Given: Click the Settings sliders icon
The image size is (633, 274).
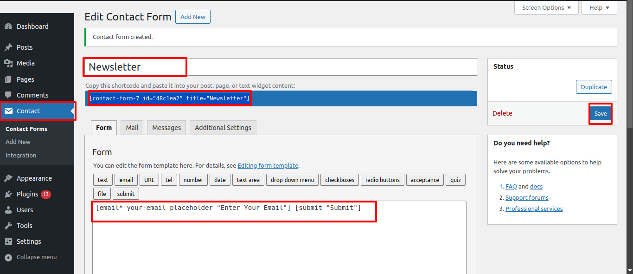Looking at the screenshot, I should (8, 241).
